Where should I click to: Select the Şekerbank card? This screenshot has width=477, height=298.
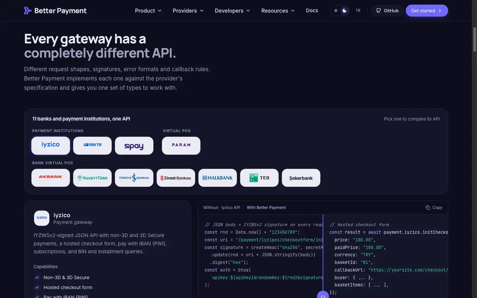coord(301,178)
